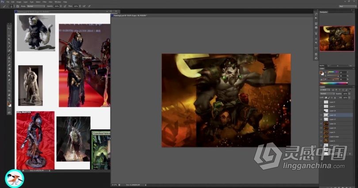Click the Navigator preview thumbnail
Screen dimensions: 358x188
pyautogui.click(x=337, y=38)
